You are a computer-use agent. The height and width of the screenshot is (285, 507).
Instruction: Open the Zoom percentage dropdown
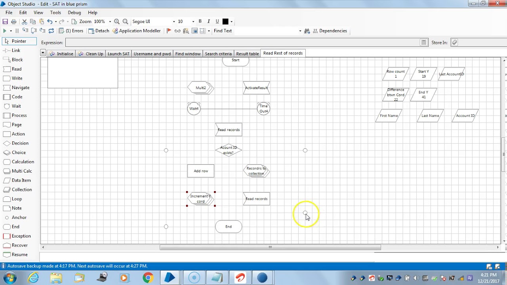pyautogui.click(x=110, y=22)
